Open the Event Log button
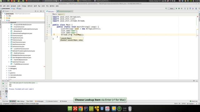 [194, 101]
